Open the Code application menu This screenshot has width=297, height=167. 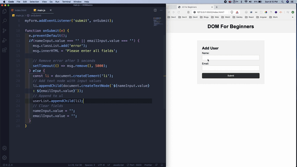[x=11, y=2]
